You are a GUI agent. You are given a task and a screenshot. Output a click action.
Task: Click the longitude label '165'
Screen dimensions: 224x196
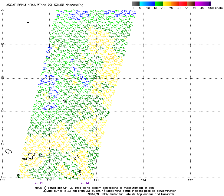2,180
